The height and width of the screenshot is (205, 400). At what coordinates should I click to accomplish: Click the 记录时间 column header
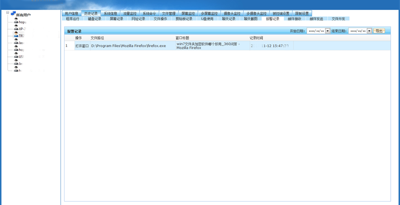[x=256, y=38]
